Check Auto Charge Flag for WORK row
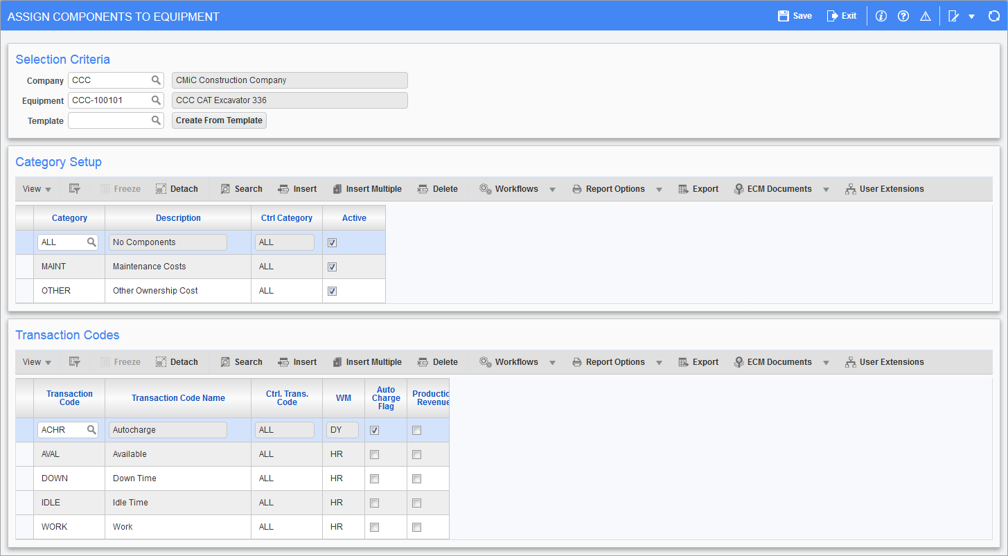Screen dimensions: 1008x556 (x=375, y=527)
